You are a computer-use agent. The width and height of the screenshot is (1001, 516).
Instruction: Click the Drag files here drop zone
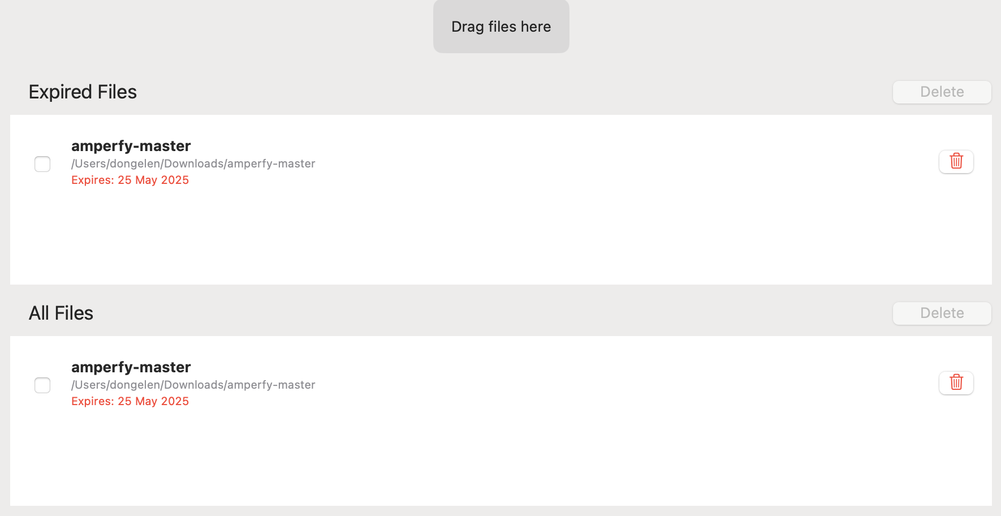pyautogui.click(x=501, y=27)
